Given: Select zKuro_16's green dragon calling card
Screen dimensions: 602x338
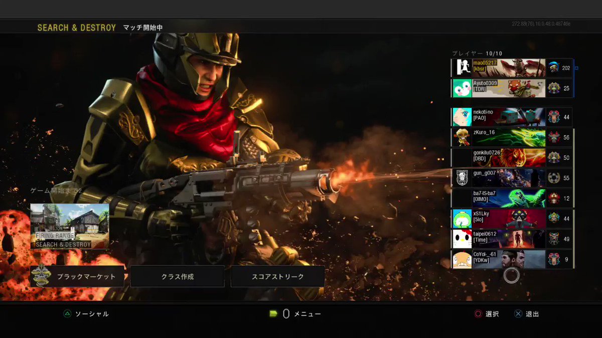Looking at the screenshot, I should [509, 137].
